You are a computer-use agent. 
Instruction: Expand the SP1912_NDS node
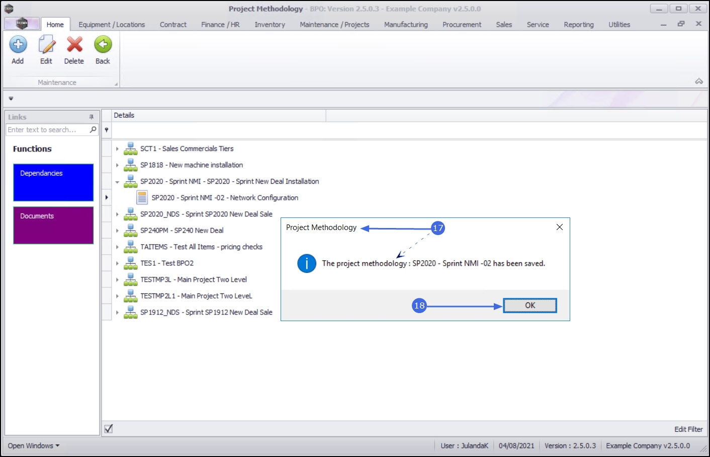(x=117, y=313)
